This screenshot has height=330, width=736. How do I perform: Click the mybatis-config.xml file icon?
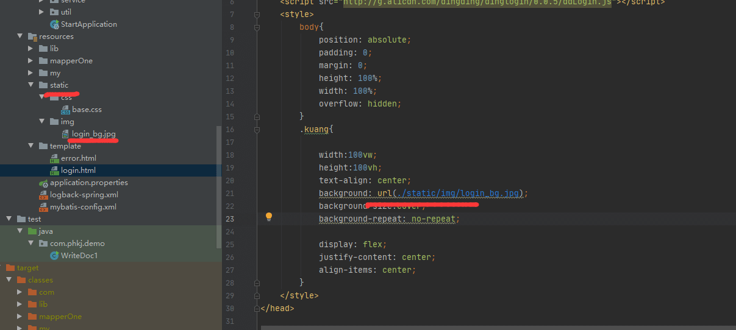[43, 207]
